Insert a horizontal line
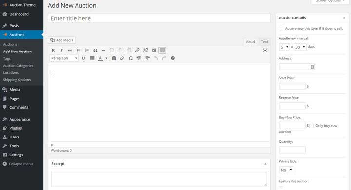 (103, 51)
